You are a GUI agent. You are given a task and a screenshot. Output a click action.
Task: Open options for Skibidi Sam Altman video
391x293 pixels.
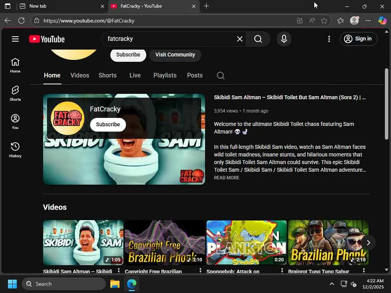119,270
